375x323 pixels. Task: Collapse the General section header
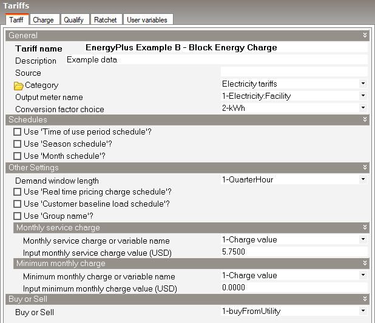365,35
